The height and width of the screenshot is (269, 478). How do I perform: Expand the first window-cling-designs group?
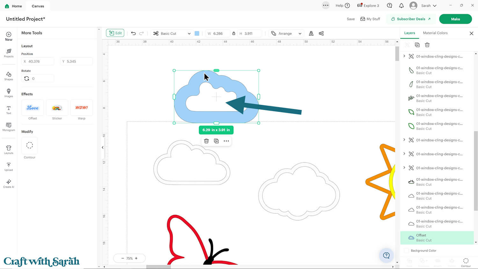click(x=404, y=56)
